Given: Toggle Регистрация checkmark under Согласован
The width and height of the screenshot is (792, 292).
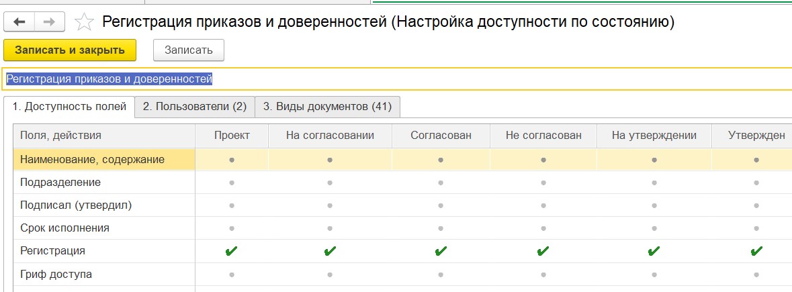Looking at the screenshot, I should (441, 250).
